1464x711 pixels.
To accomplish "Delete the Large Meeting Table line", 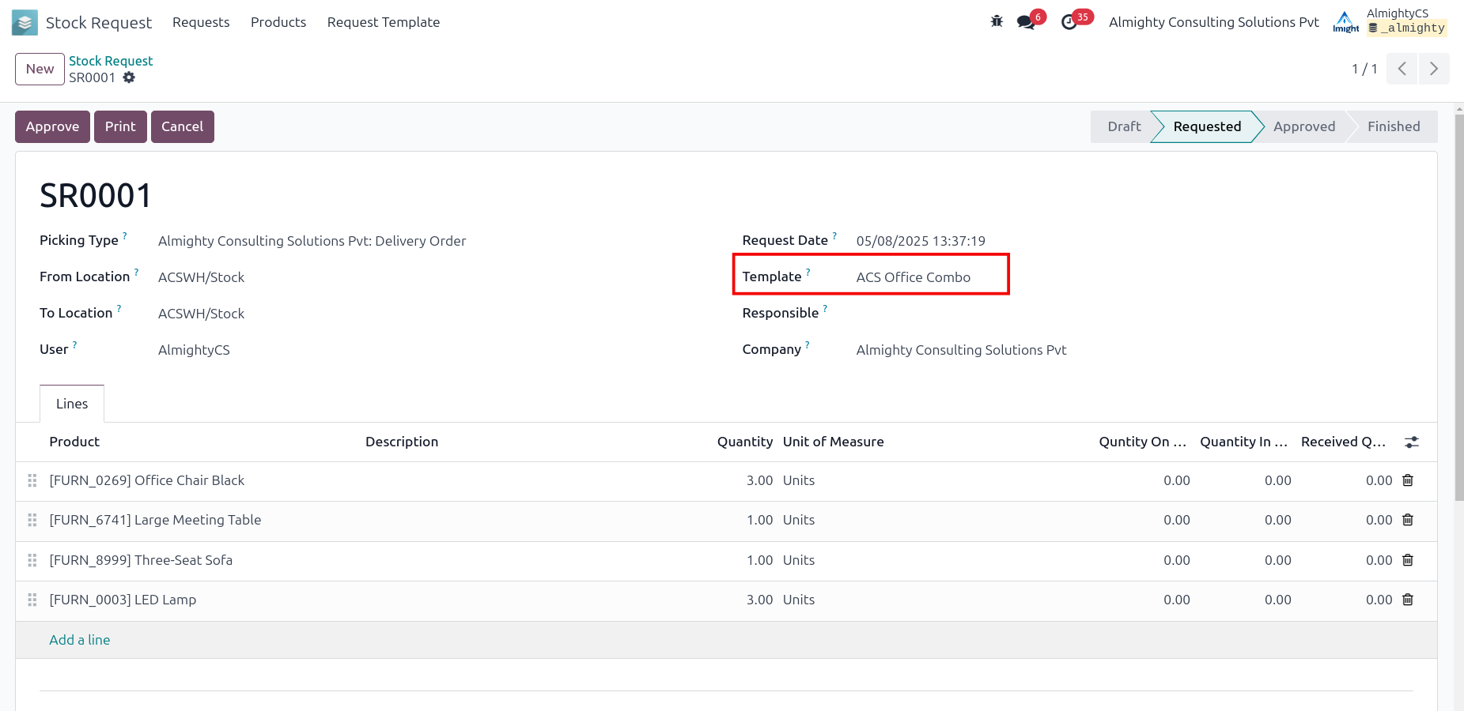I will 1408,520.
